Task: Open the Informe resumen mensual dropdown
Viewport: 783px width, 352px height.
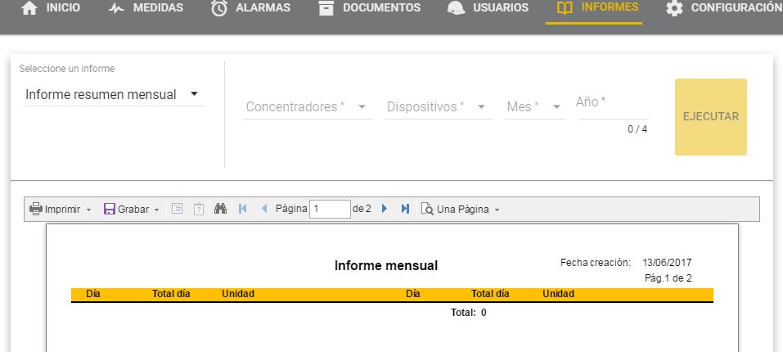Action: click(114, 94)
